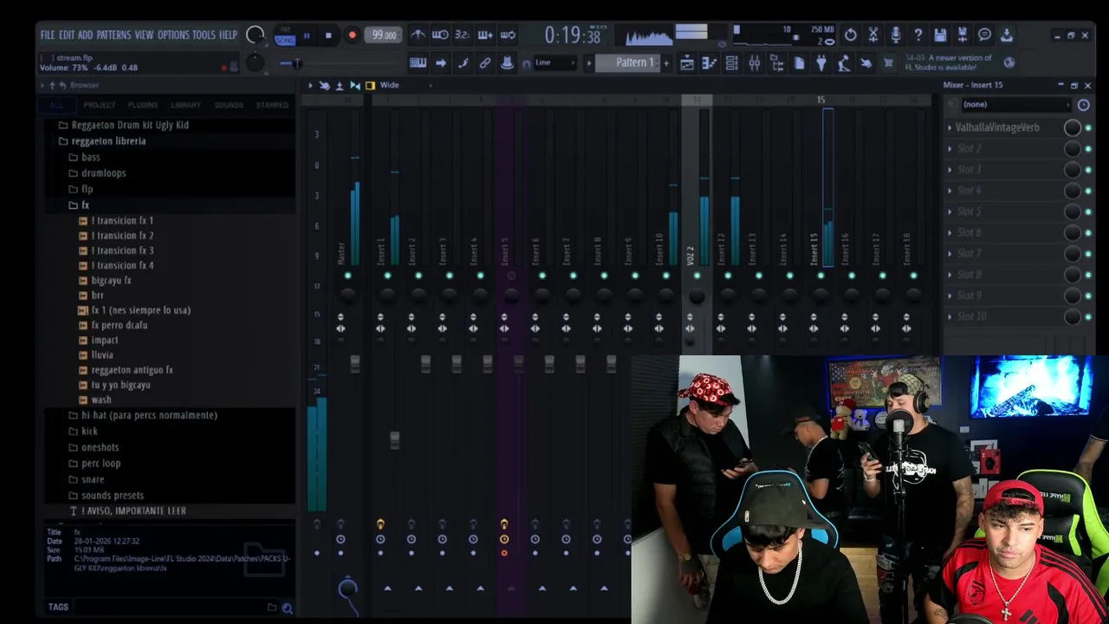The height and width of the screenshot is (624, 1109).
Task: Click the main volume knob
Action: [255, 35]
